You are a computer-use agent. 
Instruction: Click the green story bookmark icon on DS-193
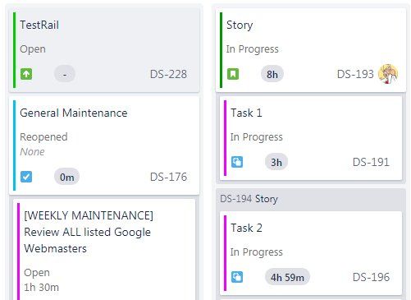coord(233,74)
